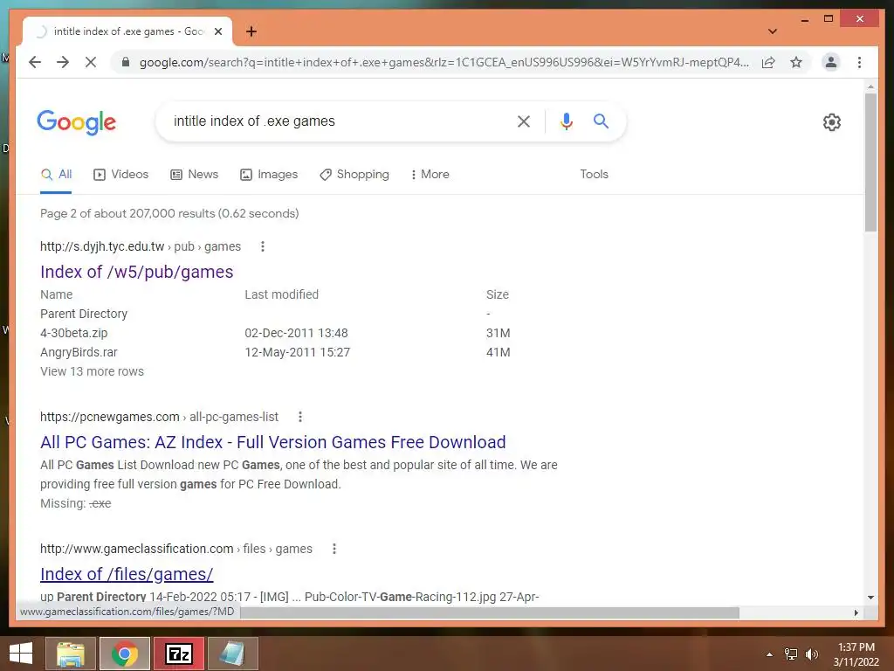Expand the More search categories menu

[430, 174]
